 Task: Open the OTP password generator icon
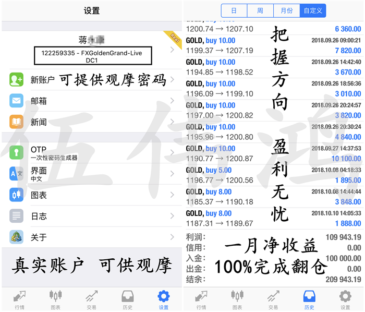16,152
